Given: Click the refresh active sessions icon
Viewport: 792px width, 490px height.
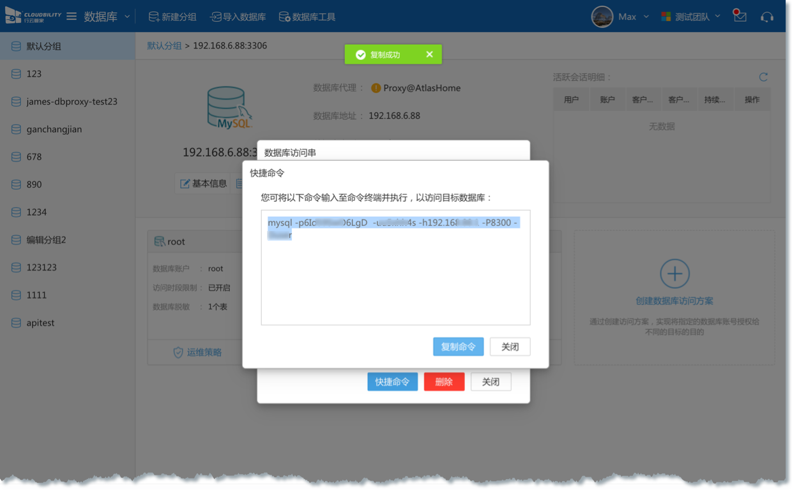Looking at the screenshot, I should coord(763,77).
